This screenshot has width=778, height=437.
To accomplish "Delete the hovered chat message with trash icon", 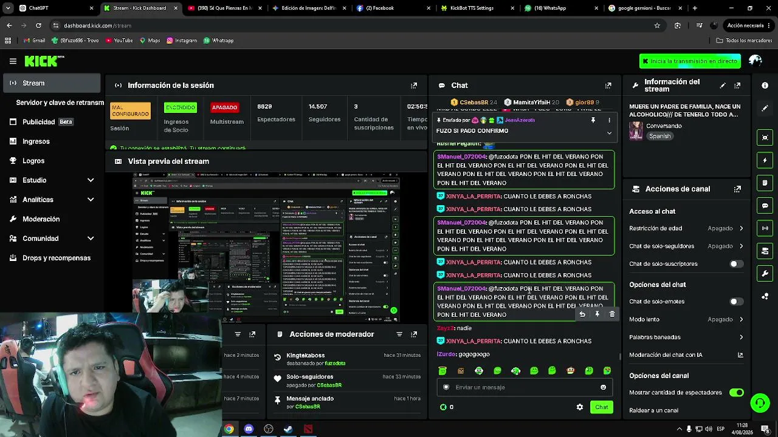I will pyautogui.click(x=611, y=314).
